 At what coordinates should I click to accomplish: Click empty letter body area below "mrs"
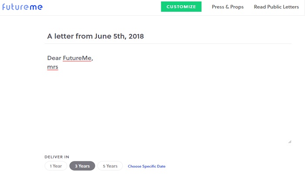168,105
